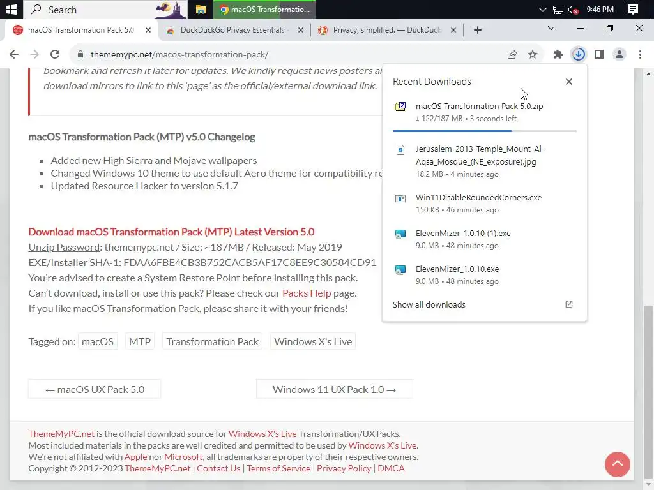This screenshot has height=490, width=654.
Task: Click the MTP tag
Action: (140, 342)
